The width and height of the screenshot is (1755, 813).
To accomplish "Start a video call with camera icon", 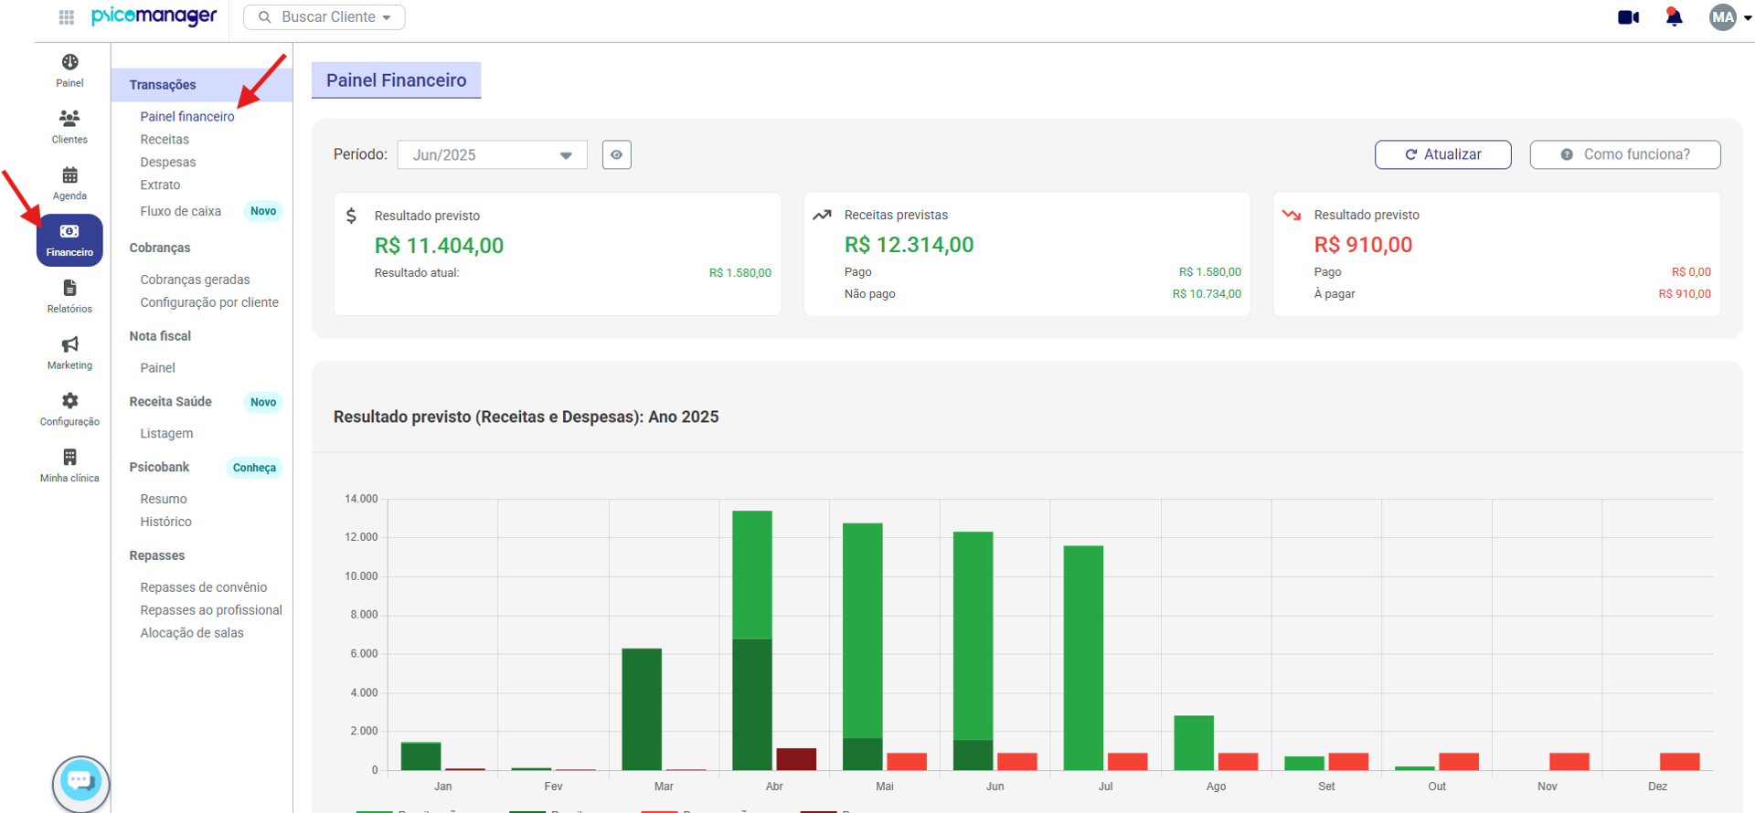I will tap(1628, 17).
